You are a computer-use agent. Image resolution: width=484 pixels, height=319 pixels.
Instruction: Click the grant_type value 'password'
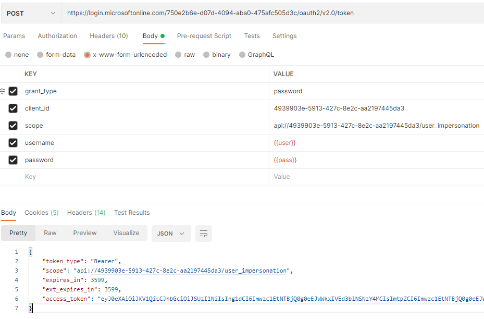[x=288, y=91]
